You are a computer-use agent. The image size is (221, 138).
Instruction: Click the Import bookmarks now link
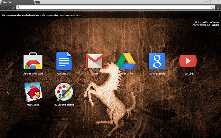(x=70, y=16)
